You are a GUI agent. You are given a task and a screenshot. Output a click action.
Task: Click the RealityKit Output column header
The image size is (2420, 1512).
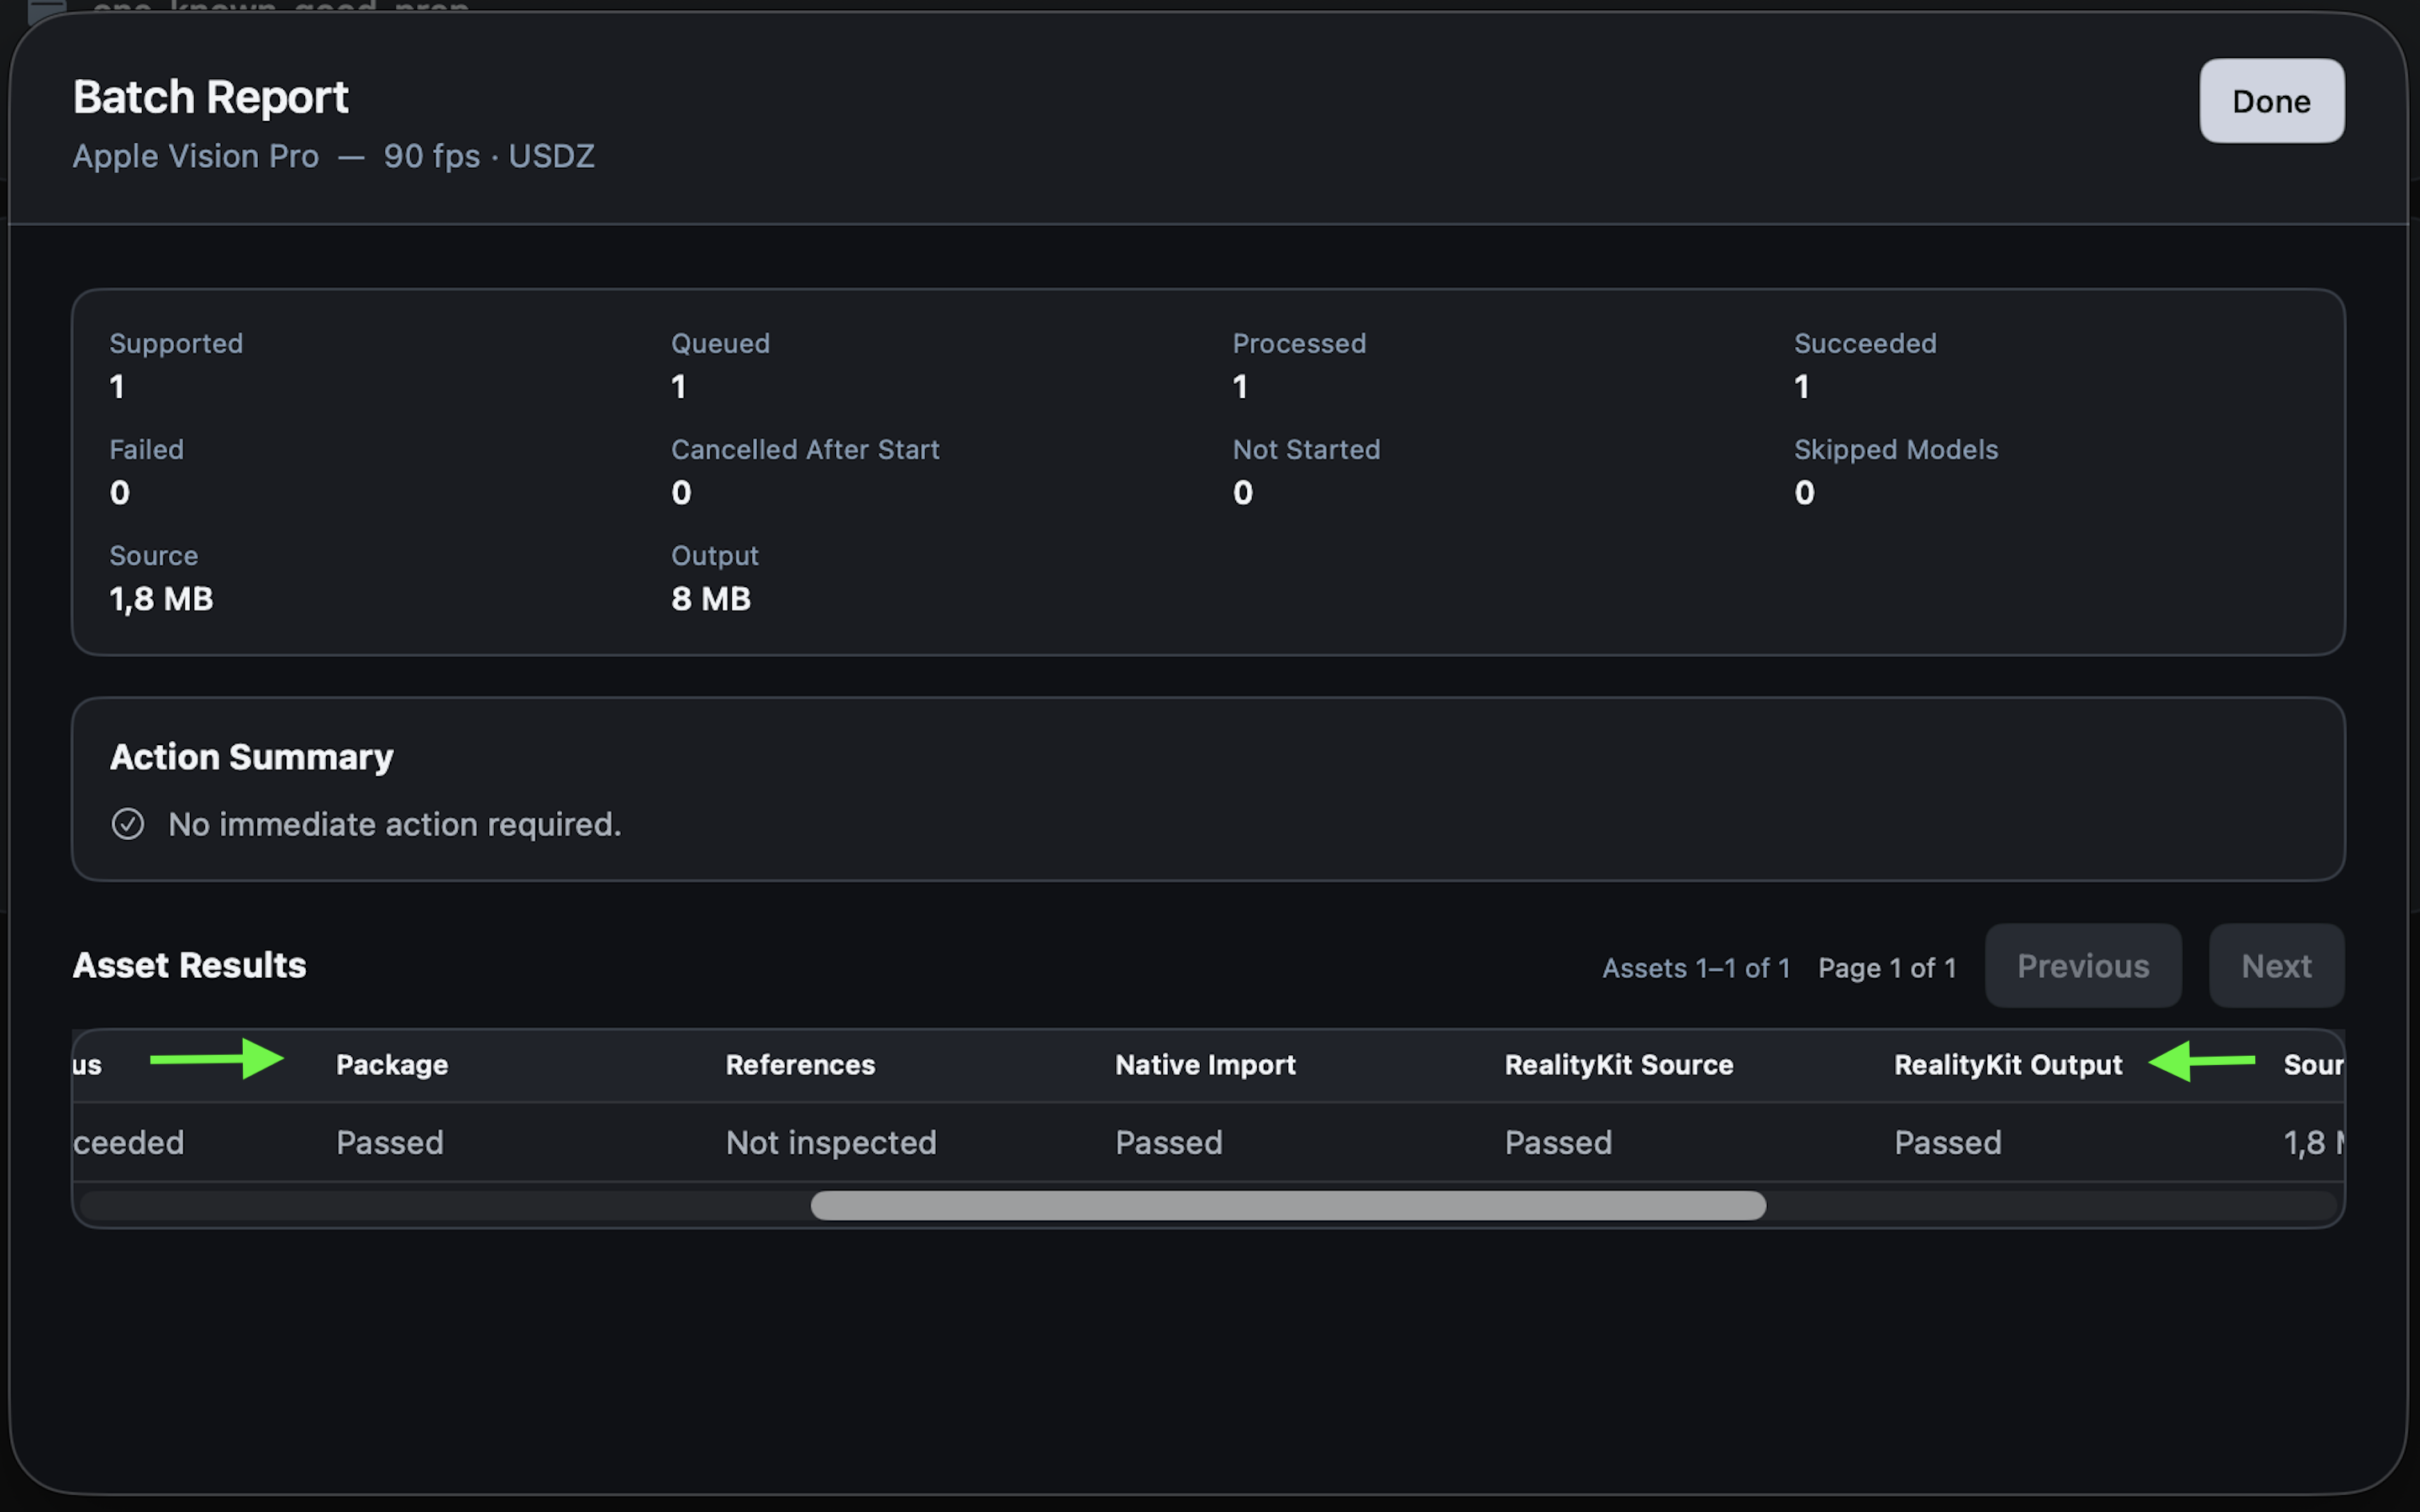coord(2008,1065)
